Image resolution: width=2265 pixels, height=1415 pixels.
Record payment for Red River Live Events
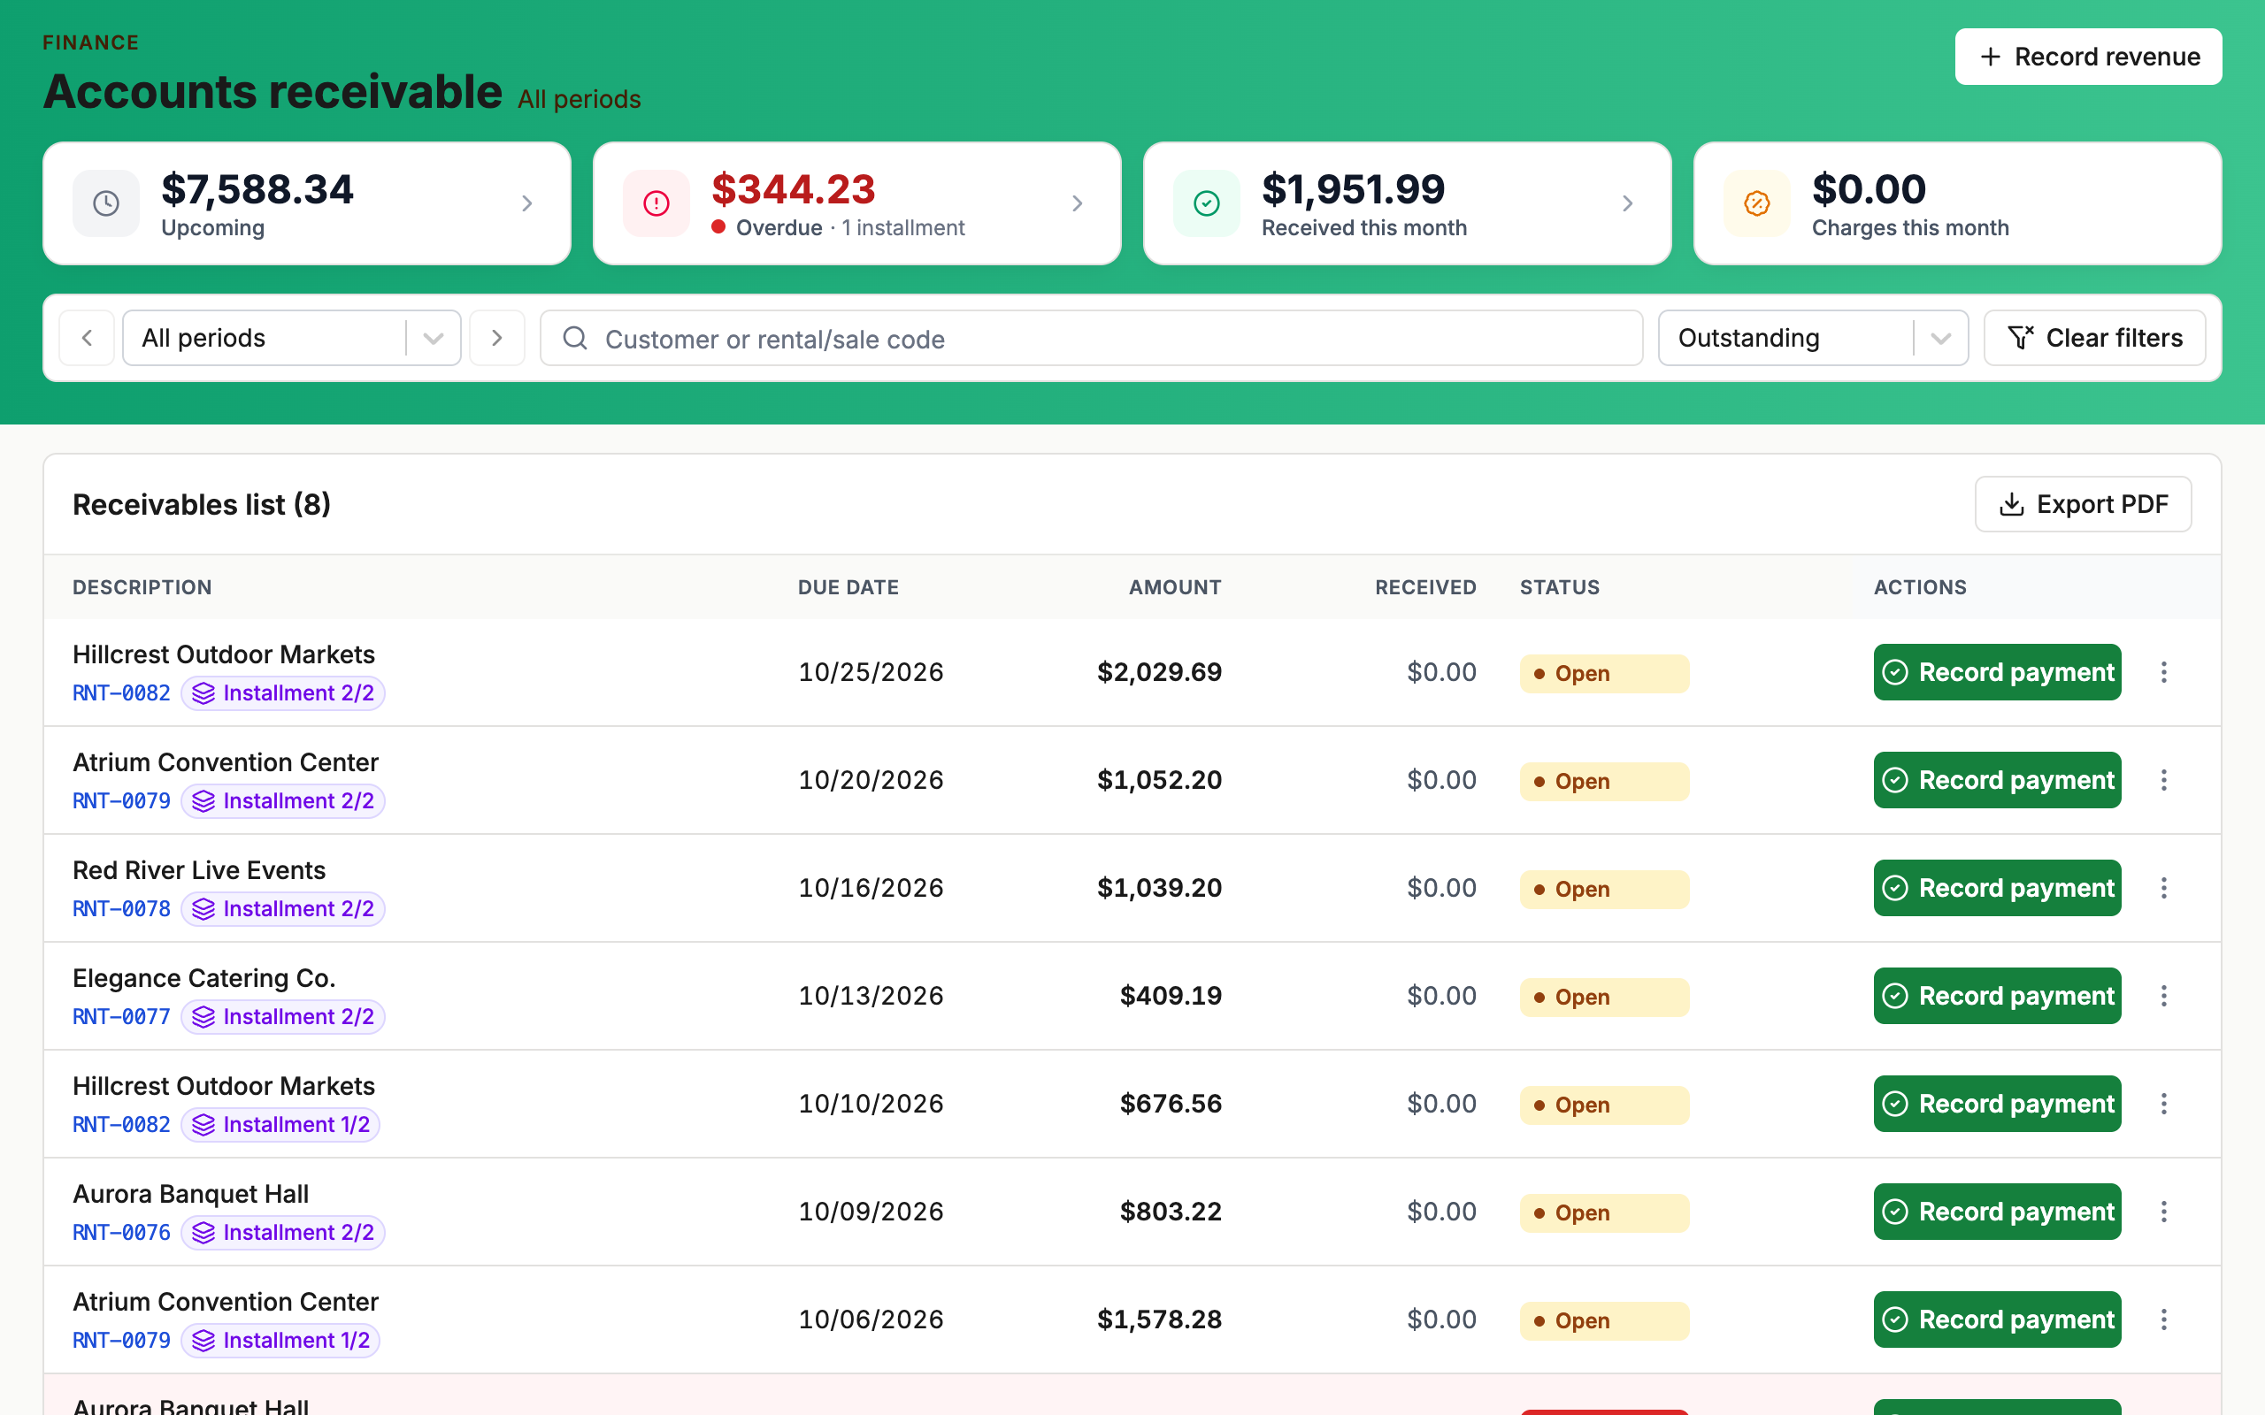[x=1997, y=887]
